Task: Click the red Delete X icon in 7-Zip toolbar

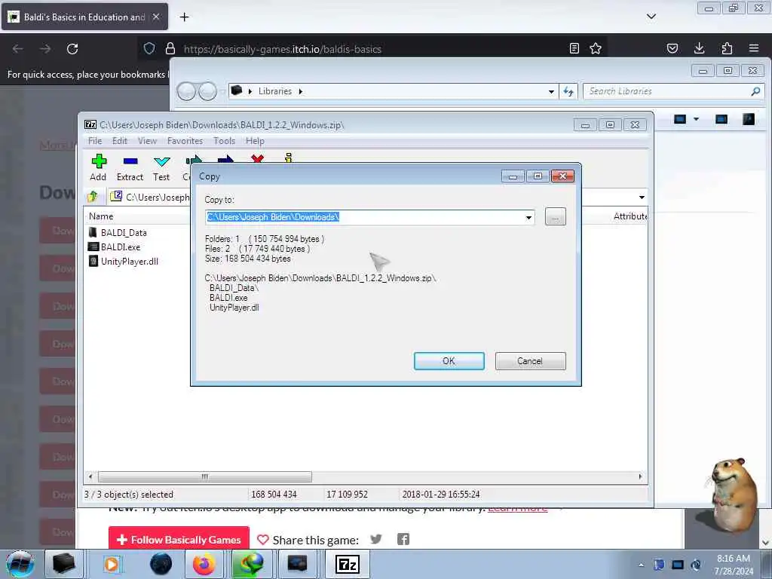Action: click(x=257, y=158)
